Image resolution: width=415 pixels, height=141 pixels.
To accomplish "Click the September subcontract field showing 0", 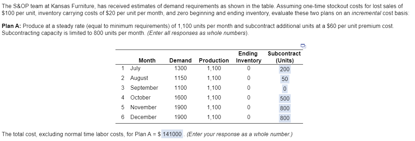I will 284,89.
